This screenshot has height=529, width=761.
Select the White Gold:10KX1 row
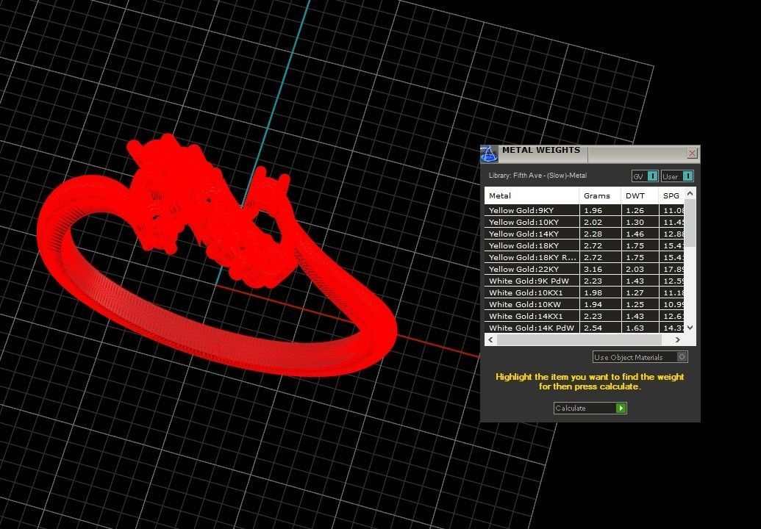click(x=585, y=292)
